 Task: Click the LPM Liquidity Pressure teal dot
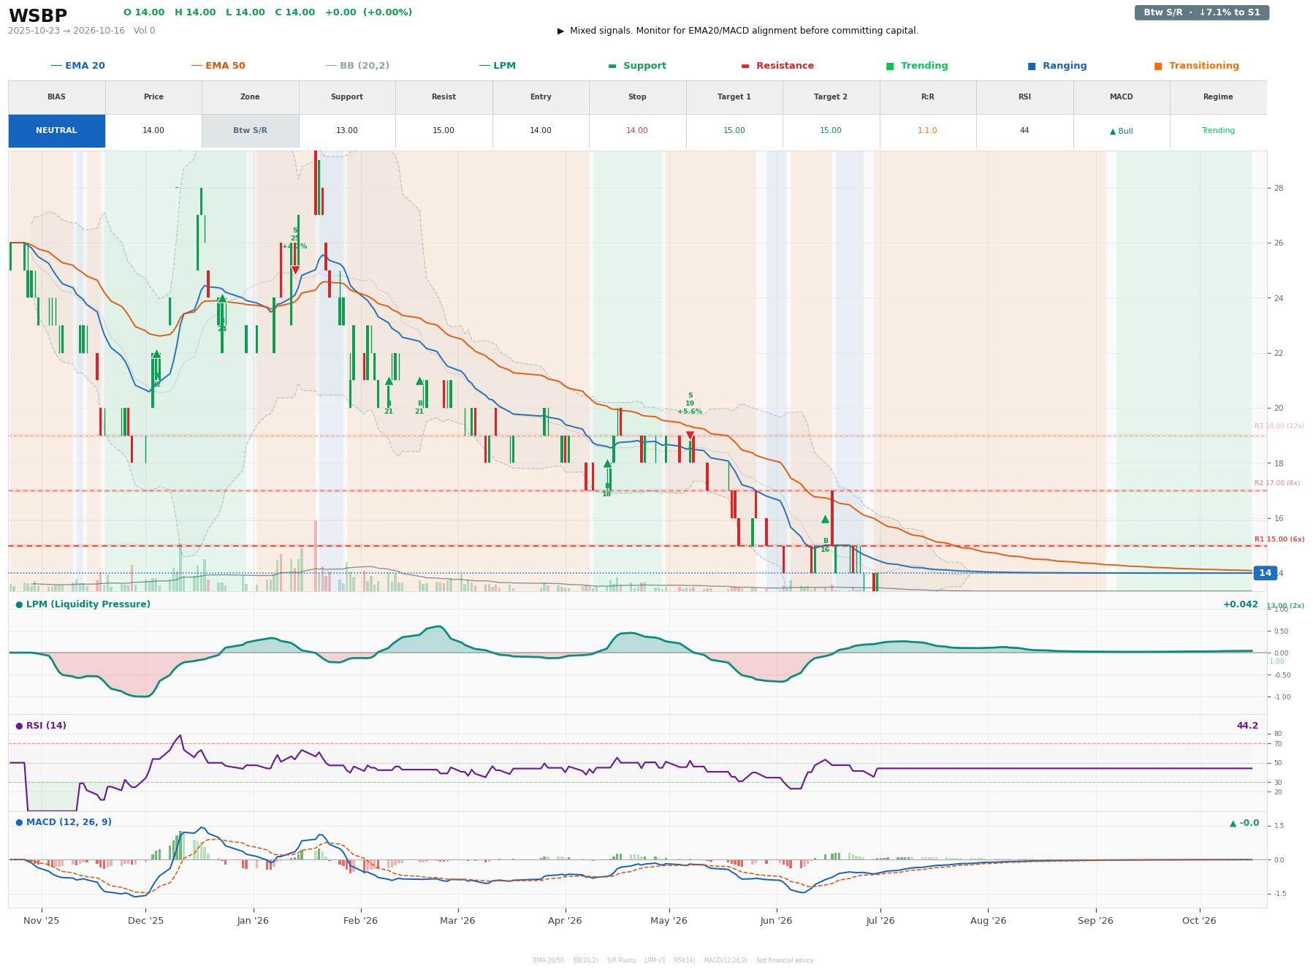pyautogui.click(x=19, y=604)
